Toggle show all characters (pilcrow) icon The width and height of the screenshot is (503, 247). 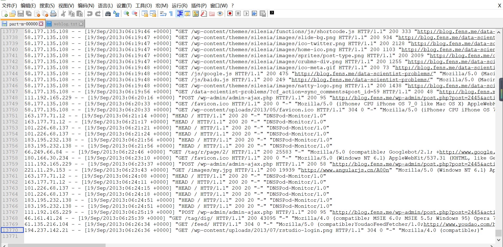click(171, 14)
